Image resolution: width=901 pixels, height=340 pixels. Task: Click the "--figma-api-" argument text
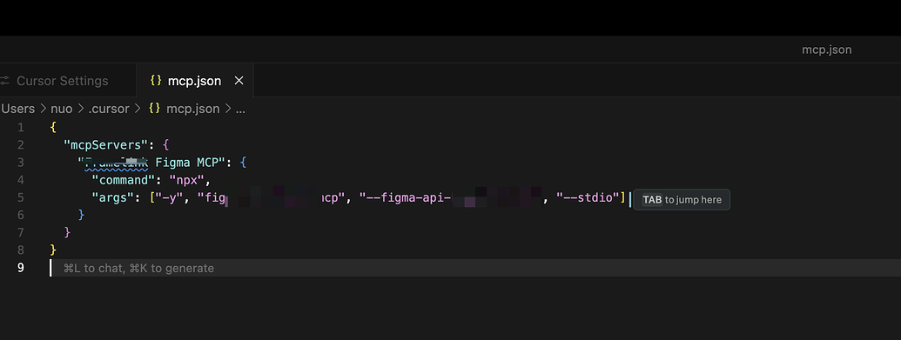(x=406, y=197)
